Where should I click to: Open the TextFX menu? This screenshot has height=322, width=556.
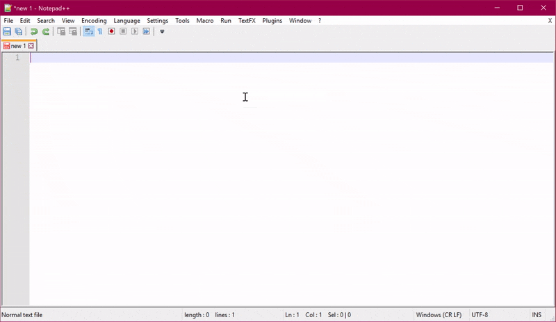pos(247,21)
